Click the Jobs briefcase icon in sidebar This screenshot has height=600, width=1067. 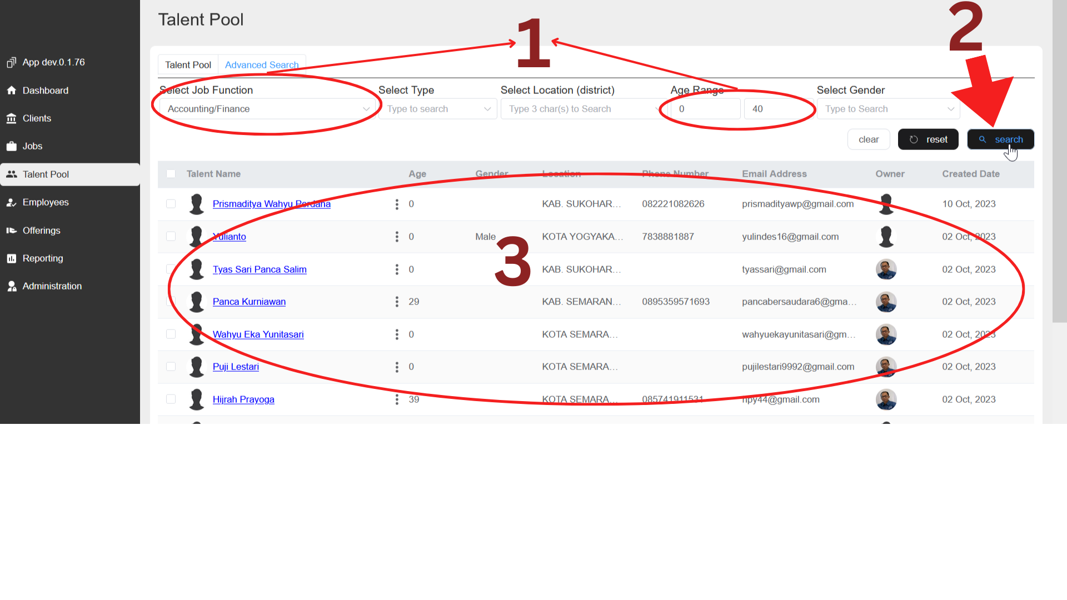point(11,146)
